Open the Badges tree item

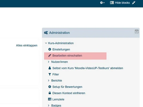click(x=56, y=106)
